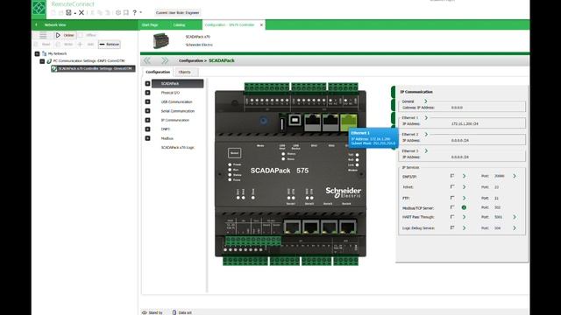This screenshot has width=561, height=315.
Task: Close the Configuration controller tab
Action: click(x=261, y=25)
